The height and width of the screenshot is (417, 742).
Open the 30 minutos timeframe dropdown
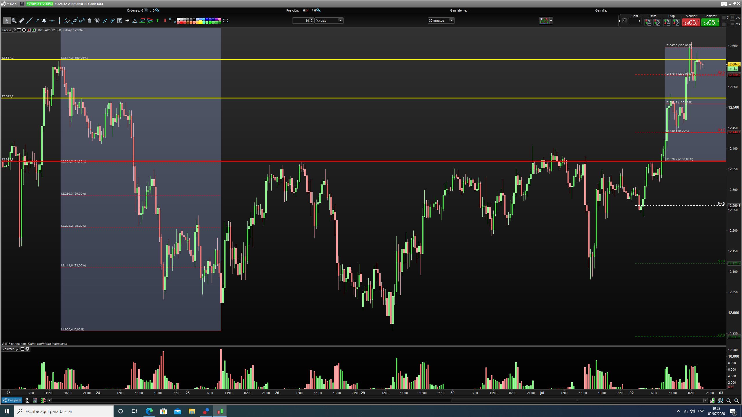451,21
